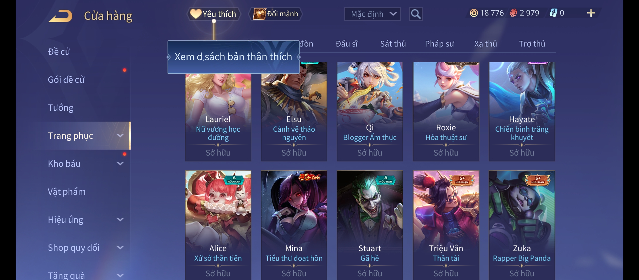Tap the Đổi mảnh chest icon

coord(259,14)
